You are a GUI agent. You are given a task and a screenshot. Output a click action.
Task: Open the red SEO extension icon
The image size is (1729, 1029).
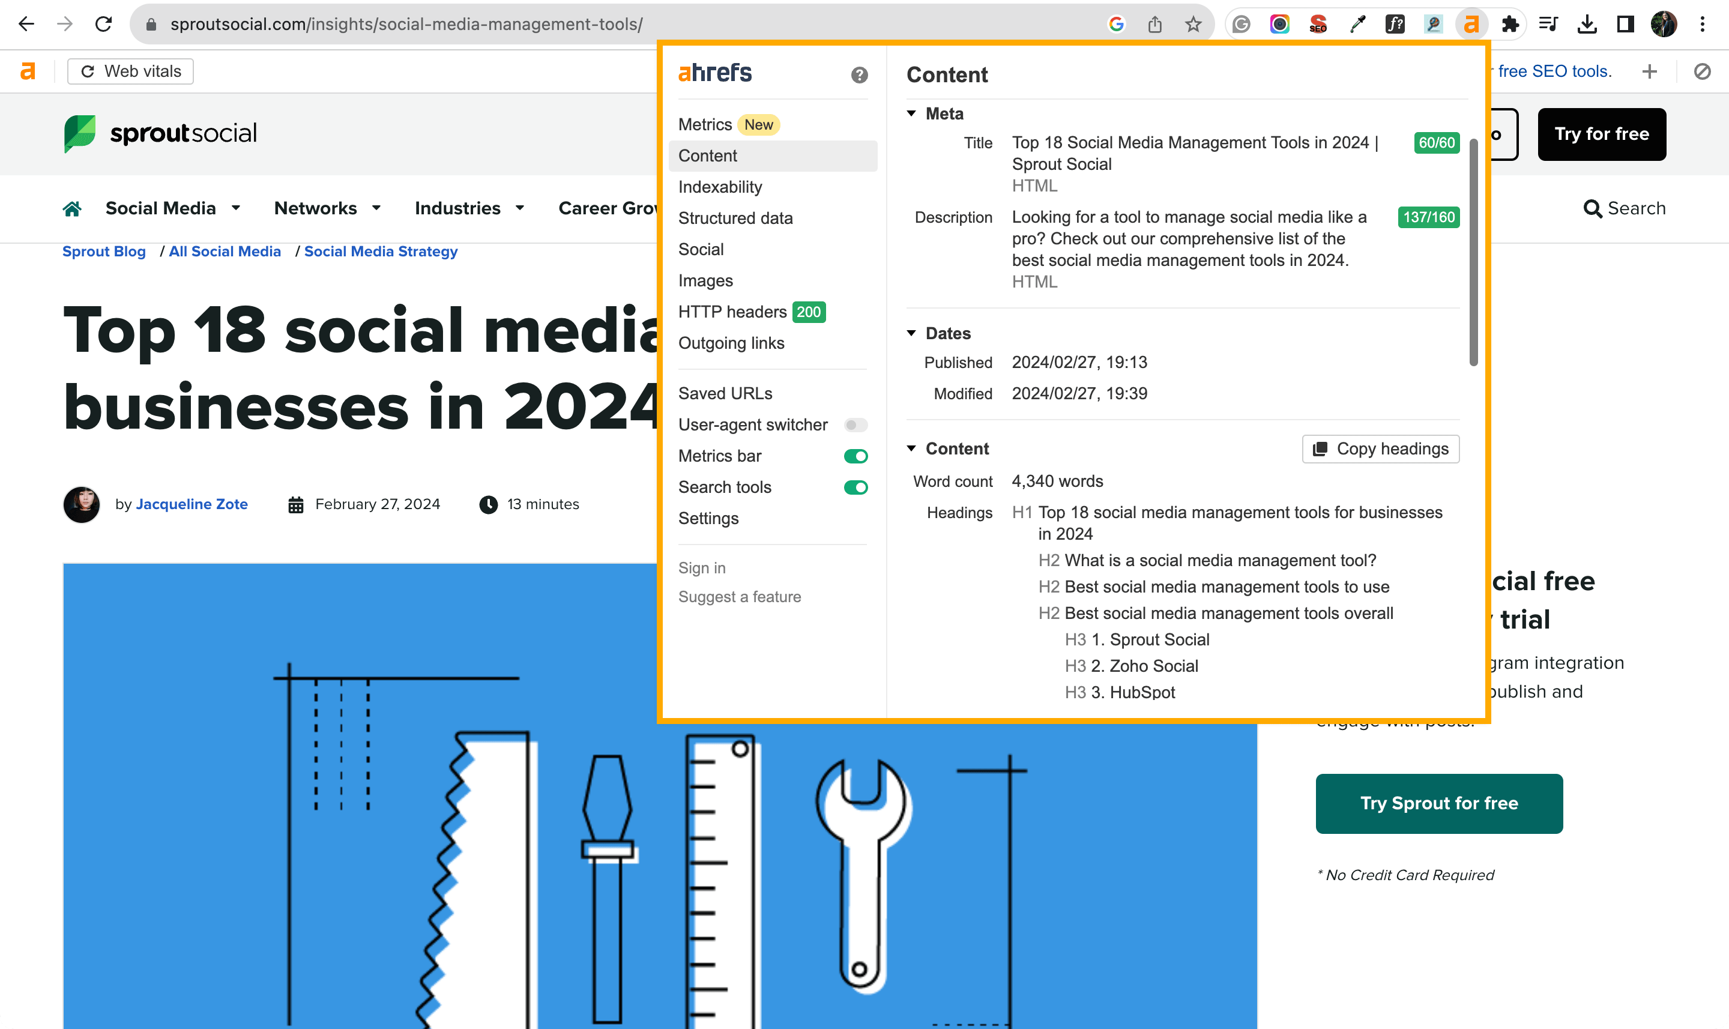pos(1318,24)
